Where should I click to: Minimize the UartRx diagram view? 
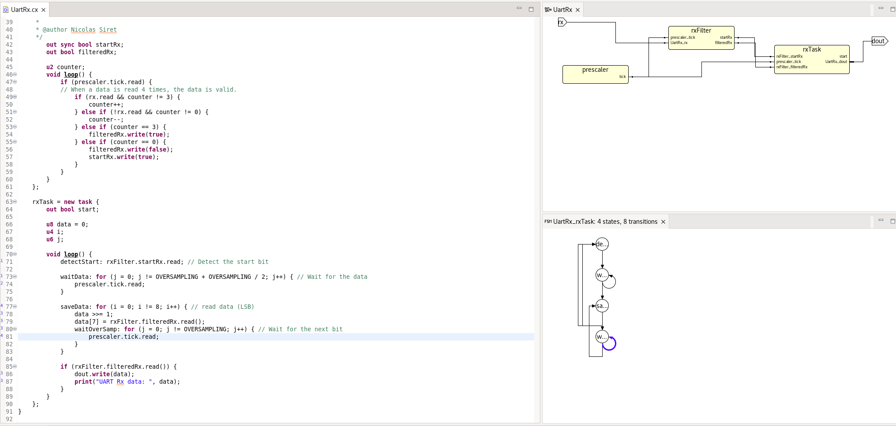(880, 9)
